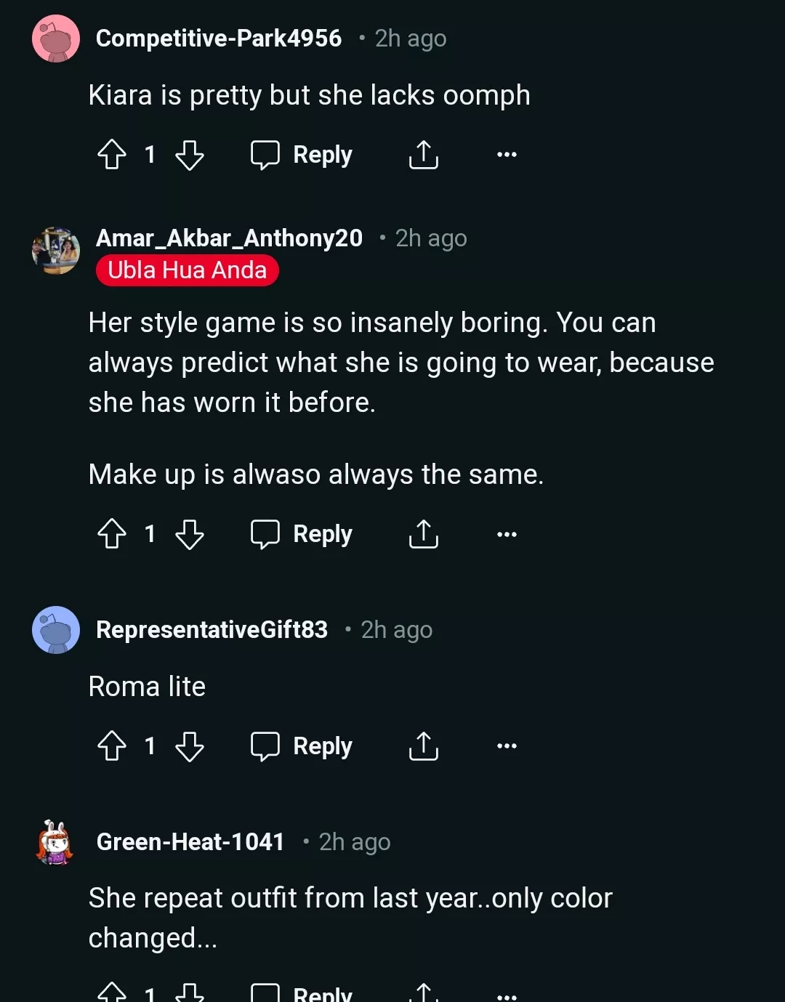Screen dimensions: 785x1002
Task: Downvote the 'Kiara is pretty' comment
Action: [190, 155]
